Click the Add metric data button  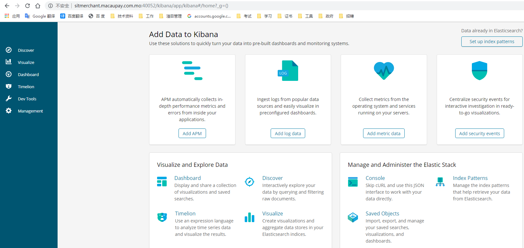[384, 133]
